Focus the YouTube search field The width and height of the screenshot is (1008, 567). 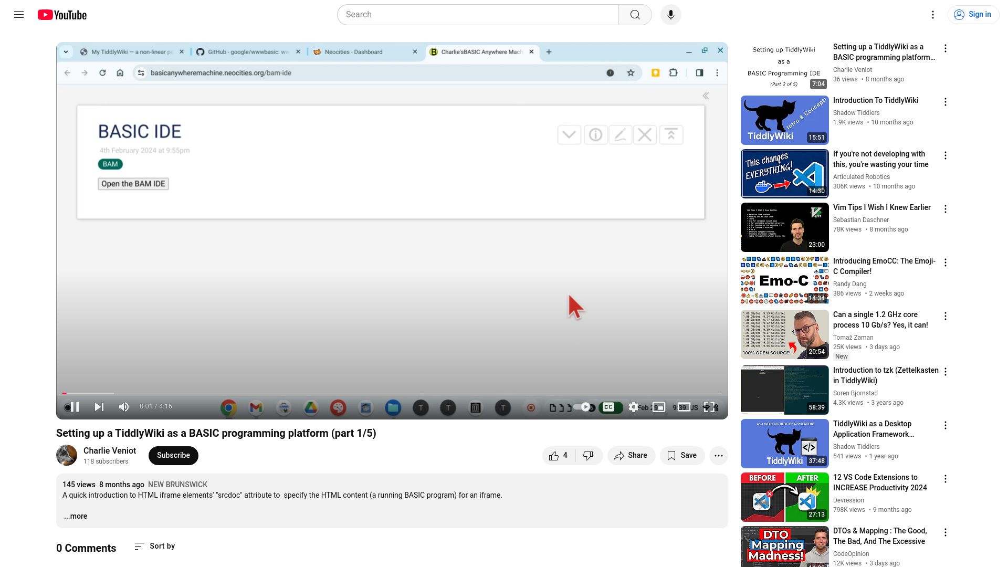(x=478, y=15)
